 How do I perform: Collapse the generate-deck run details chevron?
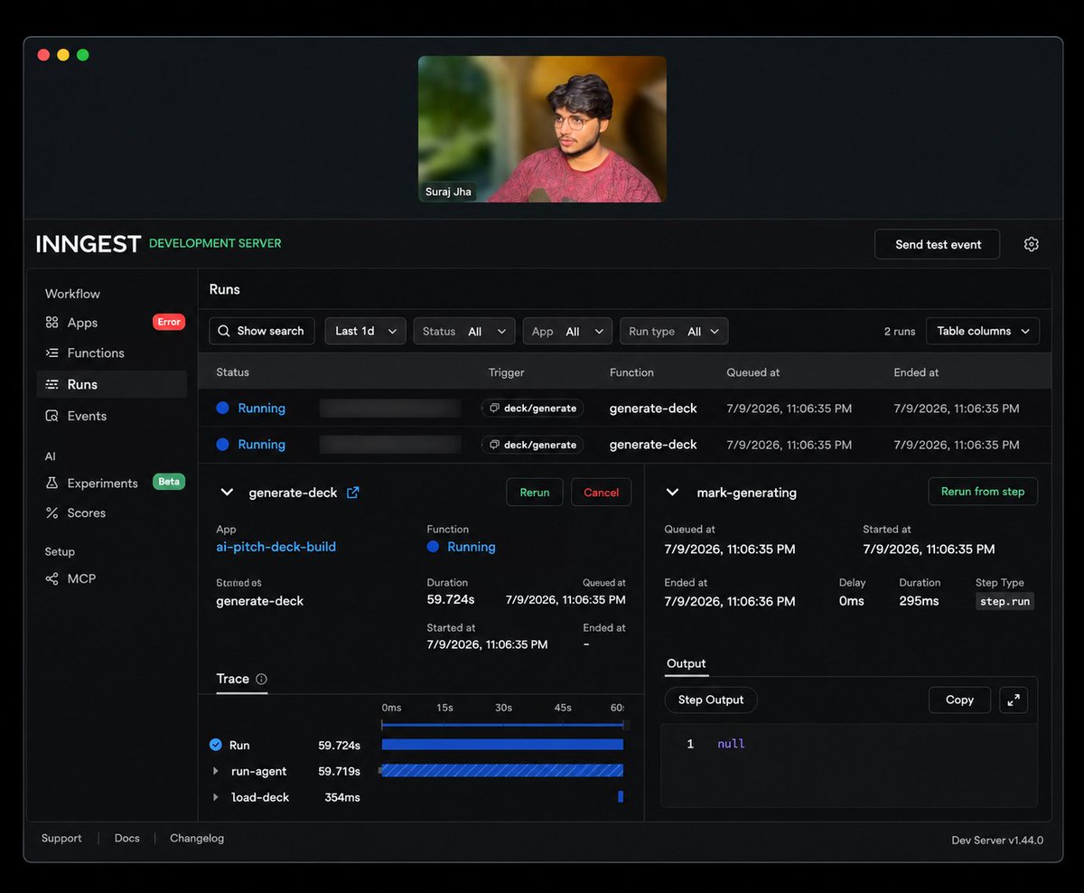(228, 493)
